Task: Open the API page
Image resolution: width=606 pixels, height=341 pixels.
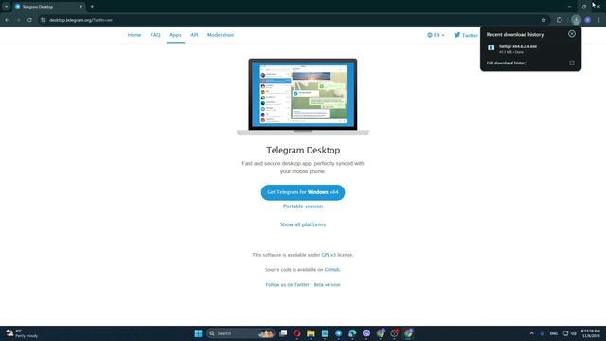Action: coord(194,35)
